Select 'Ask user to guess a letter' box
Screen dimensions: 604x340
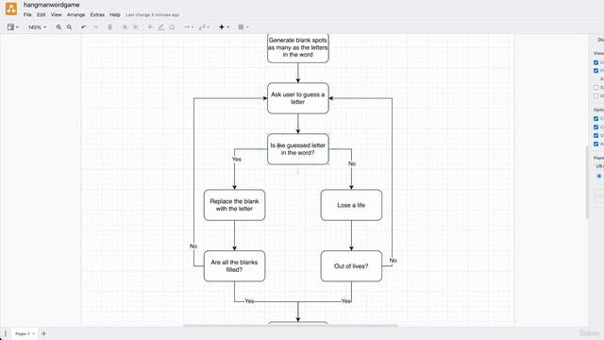[298, 98]
